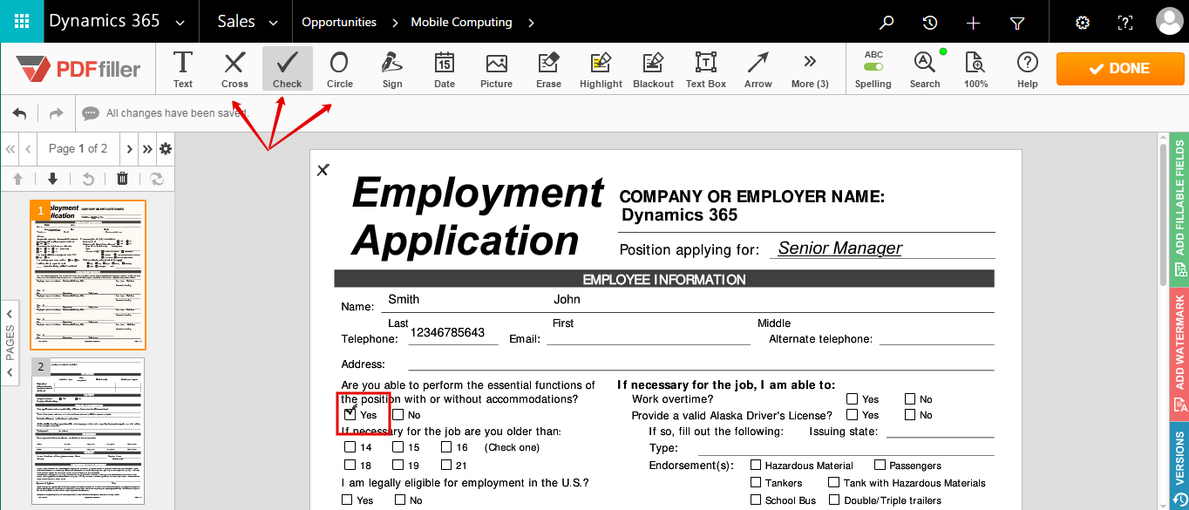The image size is (1189, 510).
Task: Click the redo arrow
Action: point(56,113)
